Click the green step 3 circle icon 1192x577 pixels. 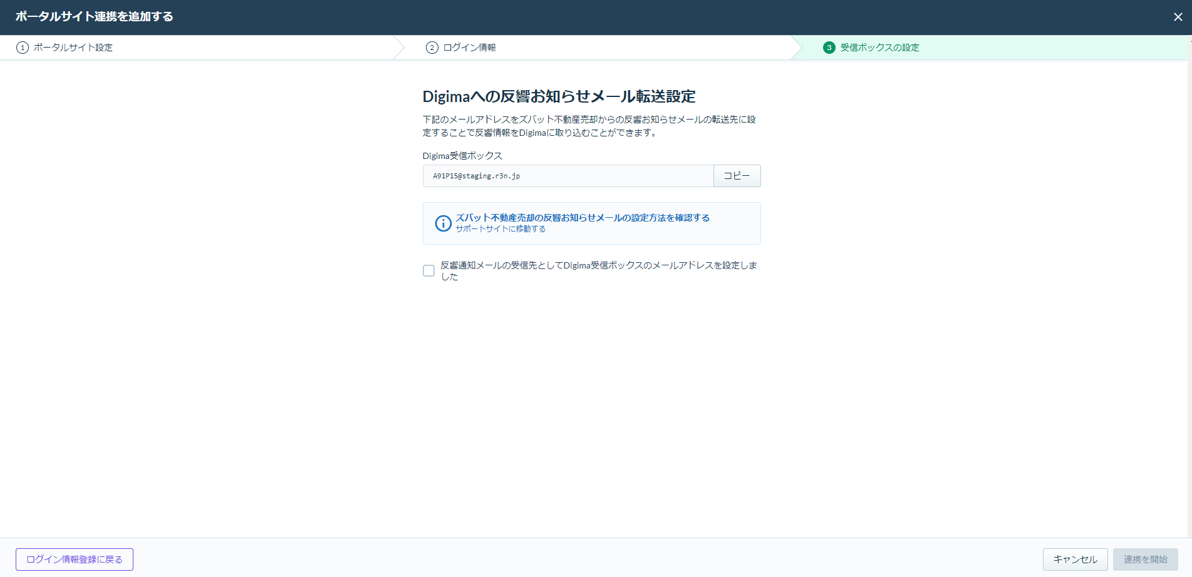pos(829,48)
